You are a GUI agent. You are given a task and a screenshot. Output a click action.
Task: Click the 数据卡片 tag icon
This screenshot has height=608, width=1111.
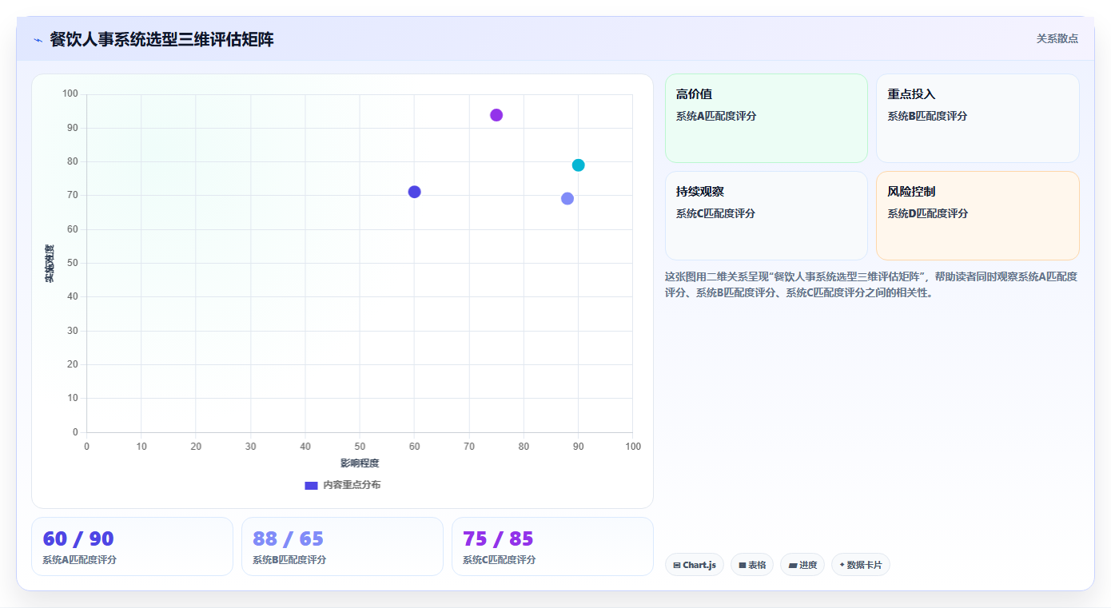(x=842, y=565)
